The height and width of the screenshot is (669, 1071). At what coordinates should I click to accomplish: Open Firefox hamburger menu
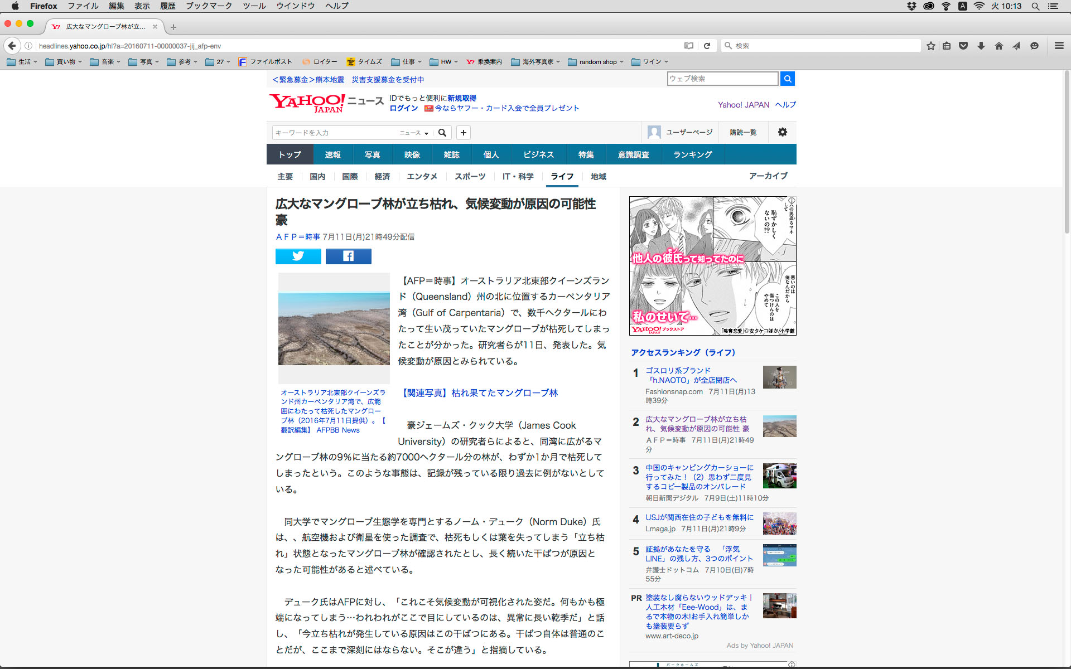pos(1059,46)
